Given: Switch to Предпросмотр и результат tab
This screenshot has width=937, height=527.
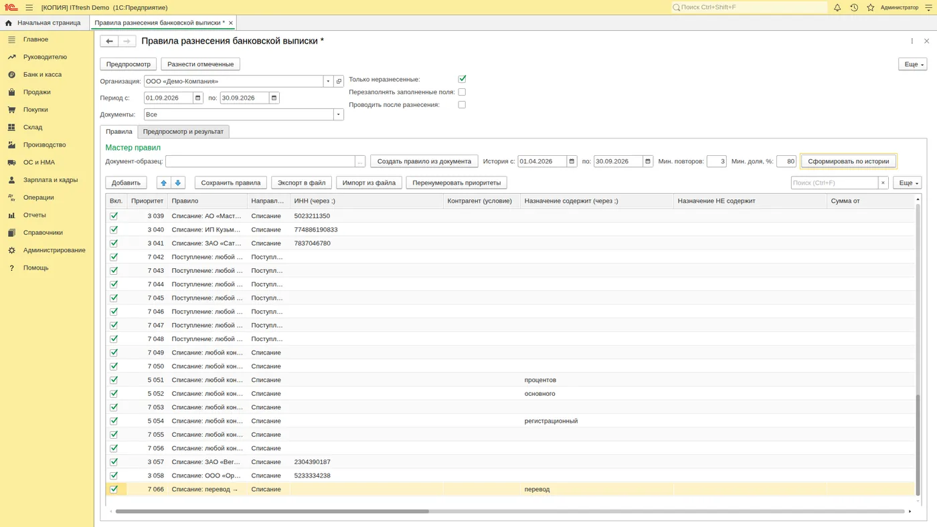Looking at the screenshot, I should pyautogui.click(x=183, y=132).
